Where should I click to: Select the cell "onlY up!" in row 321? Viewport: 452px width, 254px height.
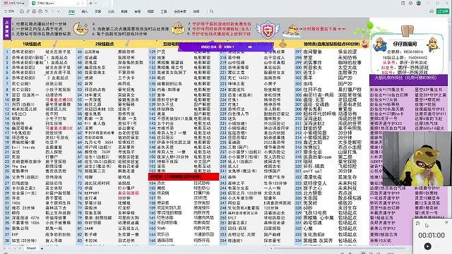pos(312,171)
